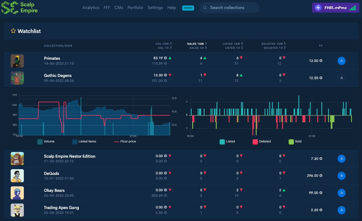
Task: Sort by LISTED 15M column
Action: [x=233, y=44]
